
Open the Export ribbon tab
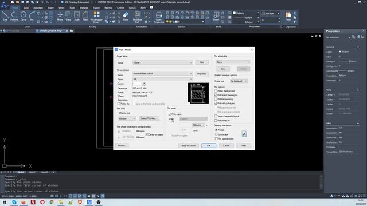click(96, 7)
